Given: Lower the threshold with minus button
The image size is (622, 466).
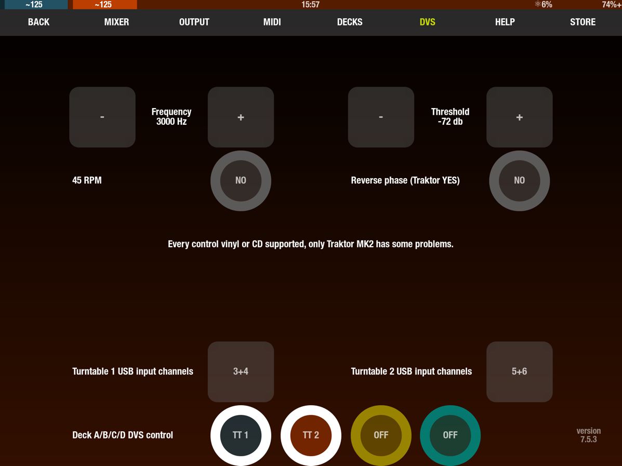Looking at the screenshot, I should pos(381,117).
